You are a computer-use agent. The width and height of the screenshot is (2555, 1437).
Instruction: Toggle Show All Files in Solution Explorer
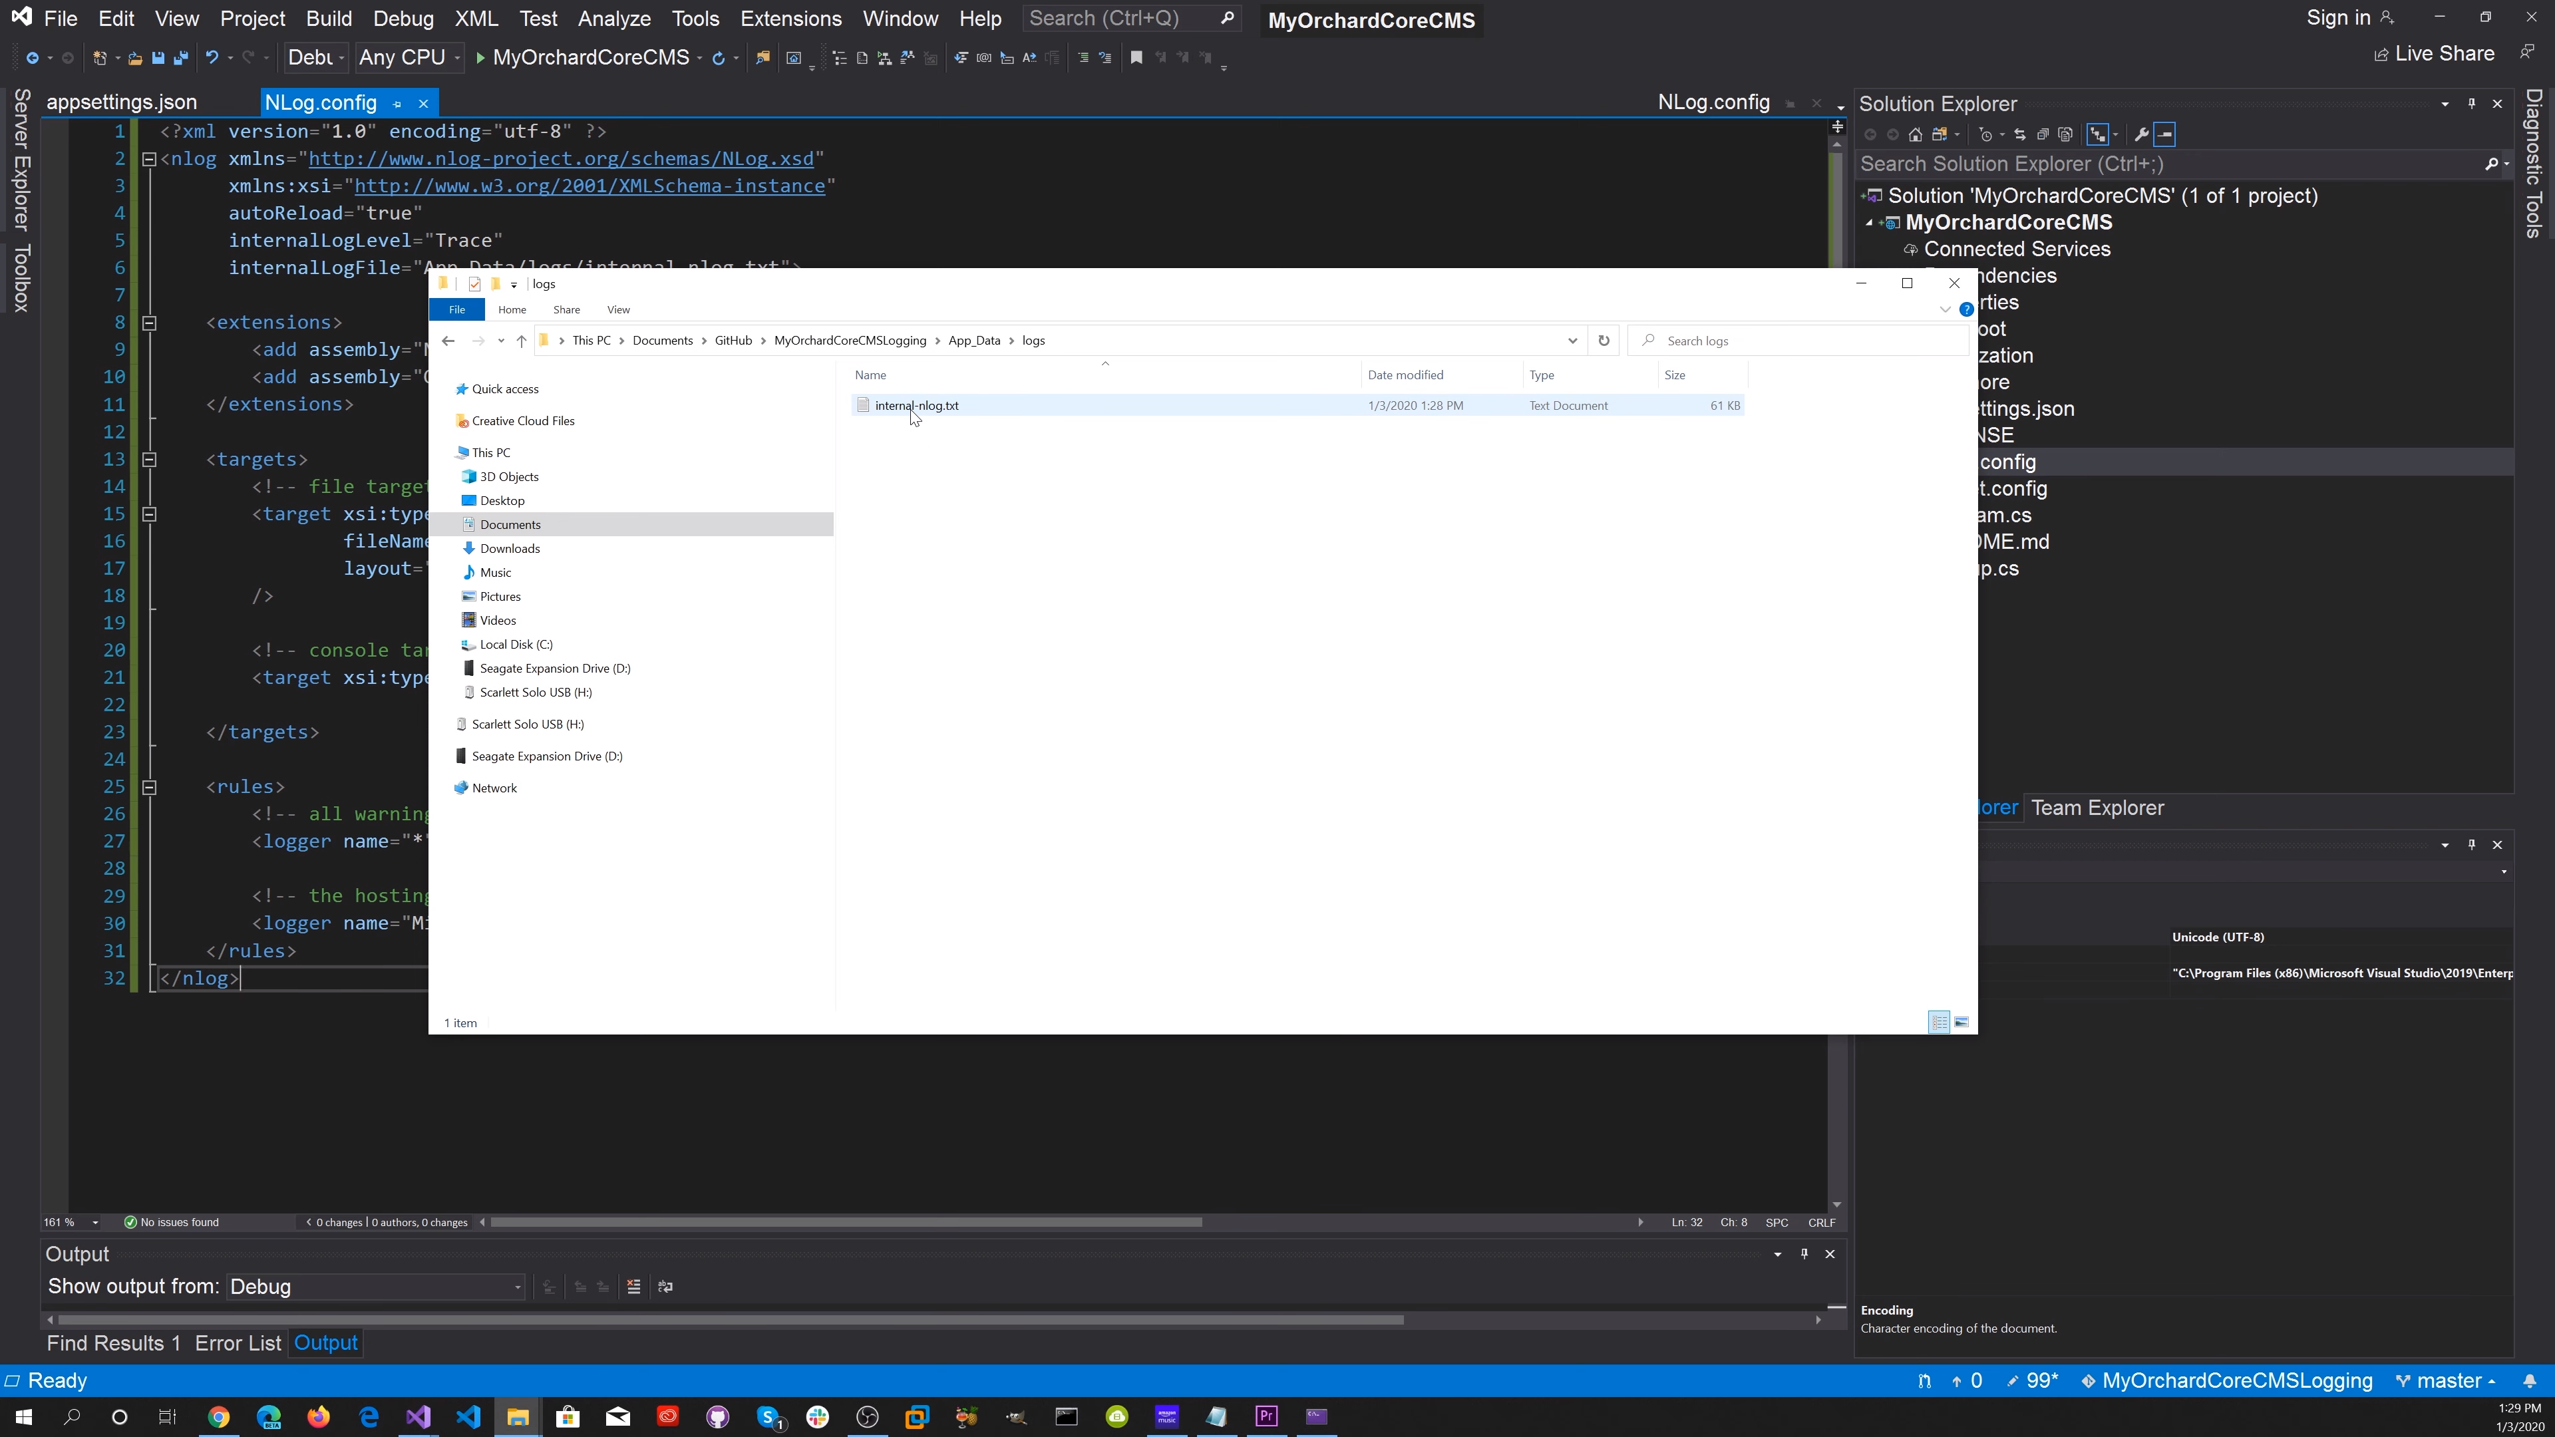[2065, 135]
